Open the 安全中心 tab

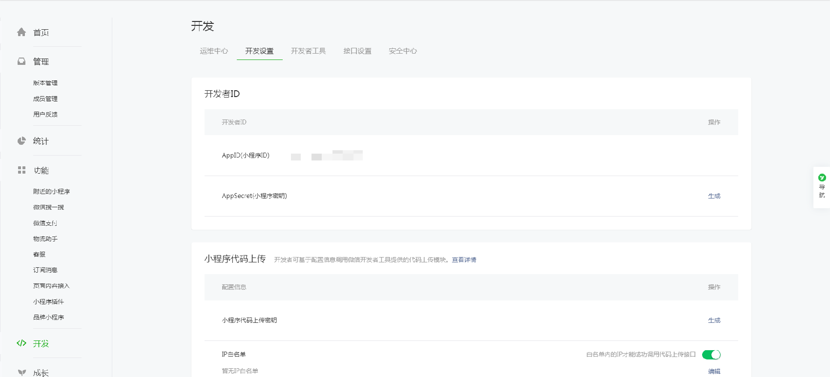(x=403, y=51)
